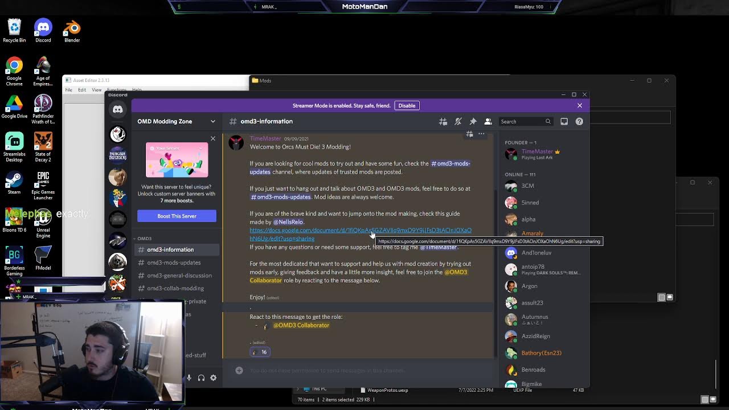Switch Explorer to large icons view
This screenshot has height=410, width=729.
click(x=713, y=400)
